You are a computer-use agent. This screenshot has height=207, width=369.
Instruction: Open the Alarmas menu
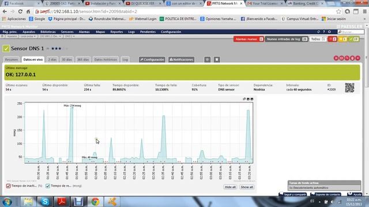pyautogui.click(x=84, y=32)
